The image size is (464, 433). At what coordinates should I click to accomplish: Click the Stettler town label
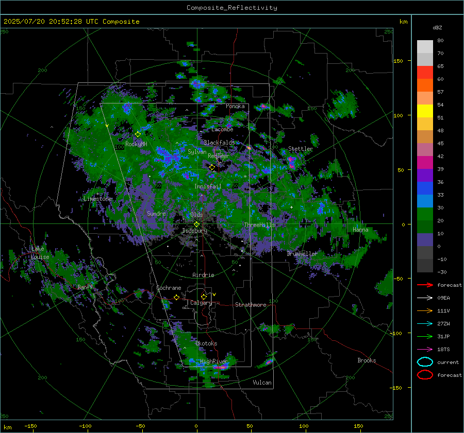[x=301, y=149]
